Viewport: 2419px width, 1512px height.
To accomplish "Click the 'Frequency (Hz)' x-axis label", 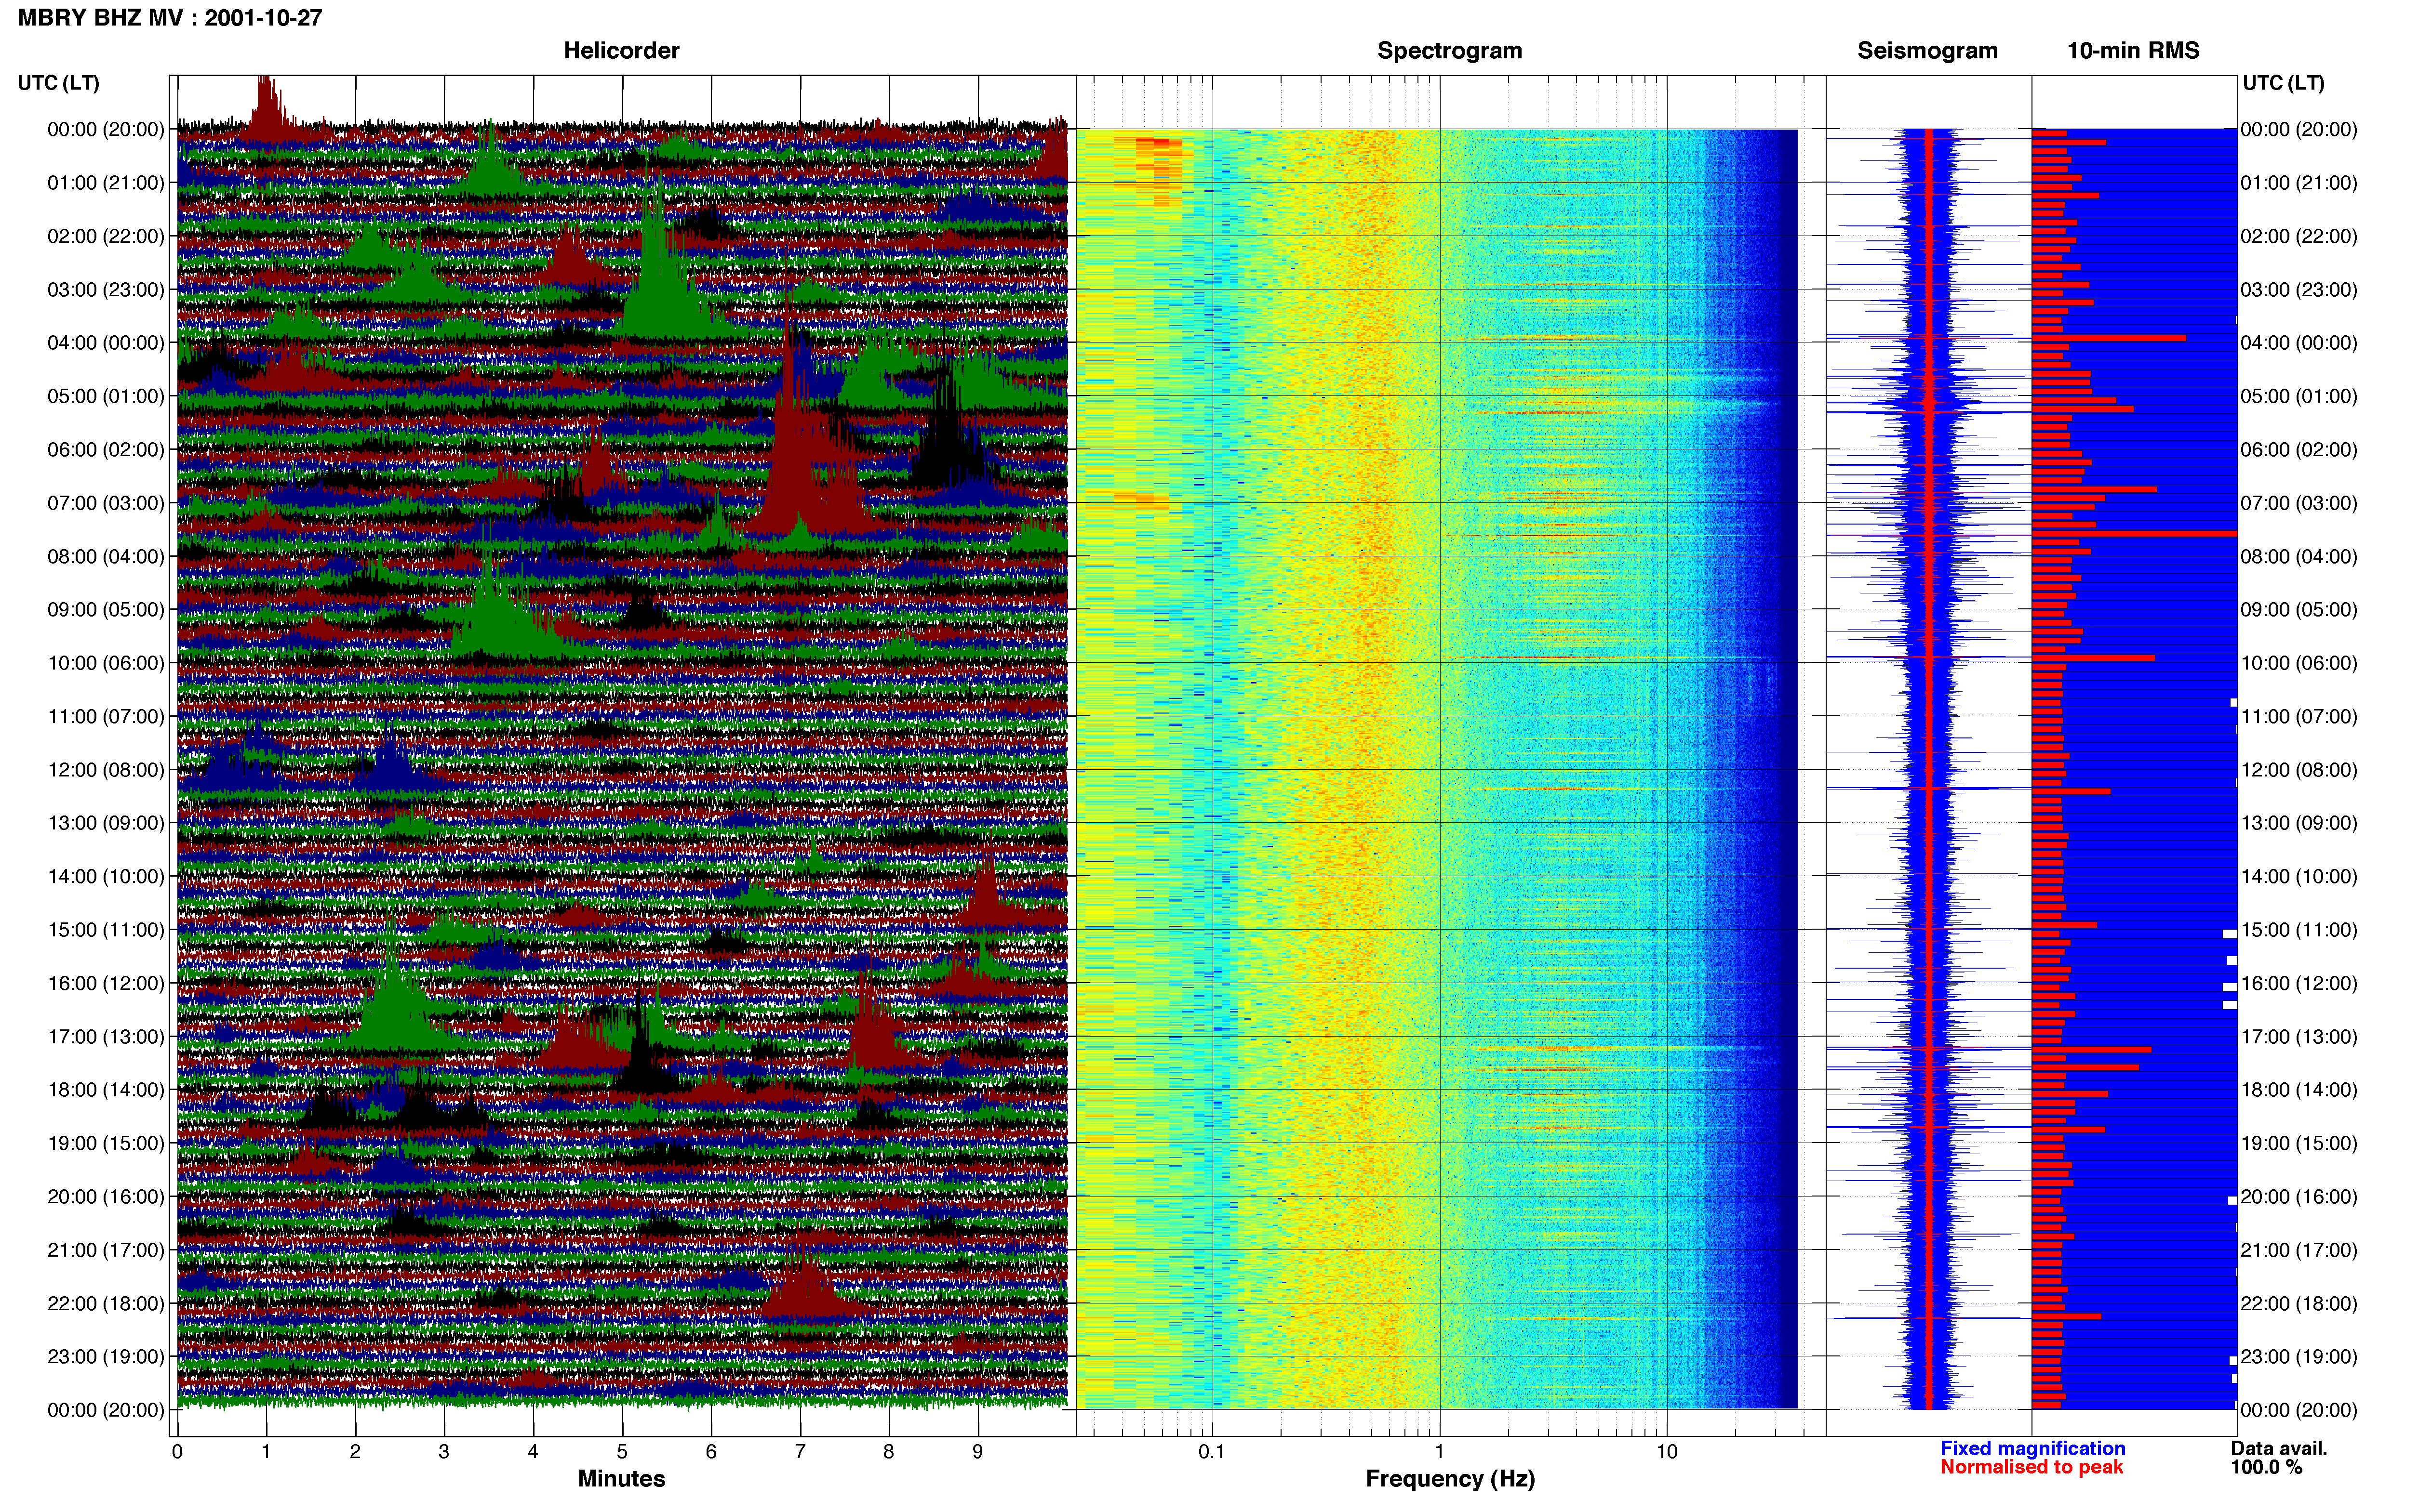I will [x=1450, y=1479].
